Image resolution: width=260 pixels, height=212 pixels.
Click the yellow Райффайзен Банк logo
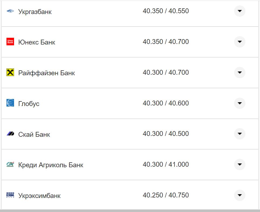click(10, 72)
